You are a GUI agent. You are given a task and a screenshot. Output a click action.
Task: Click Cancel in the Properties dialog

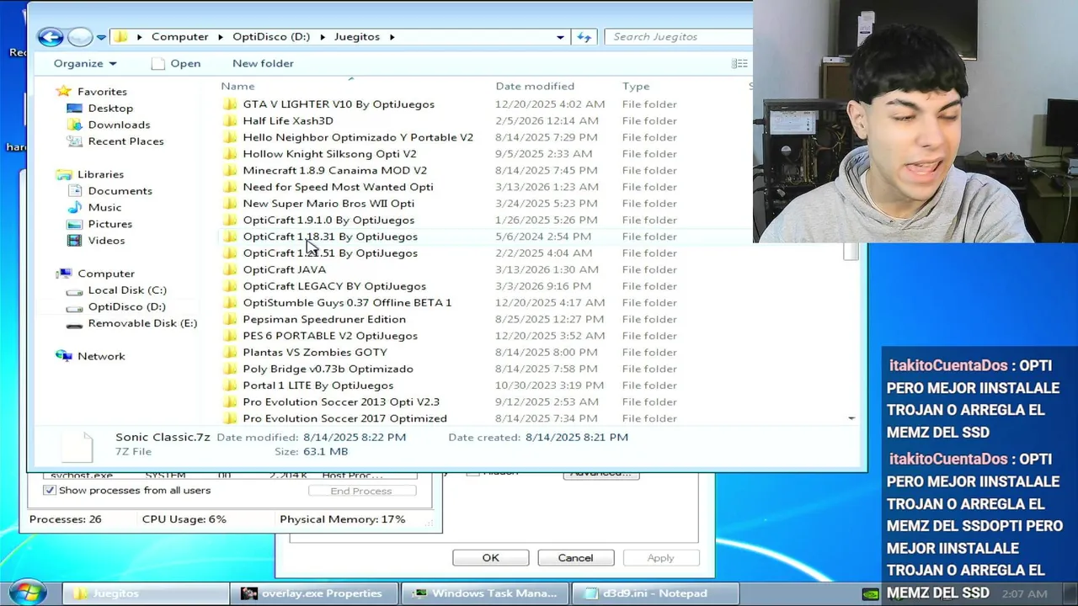click(x=575, y=558)
